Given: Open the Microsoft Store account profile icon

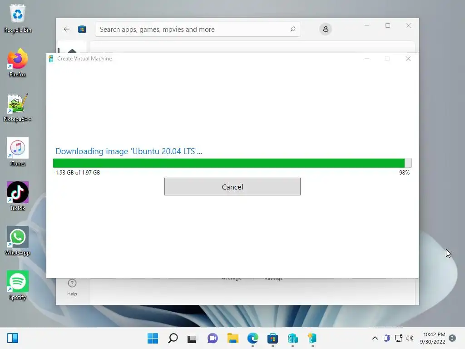Looking at the screenshot, I should click(325, 29).
